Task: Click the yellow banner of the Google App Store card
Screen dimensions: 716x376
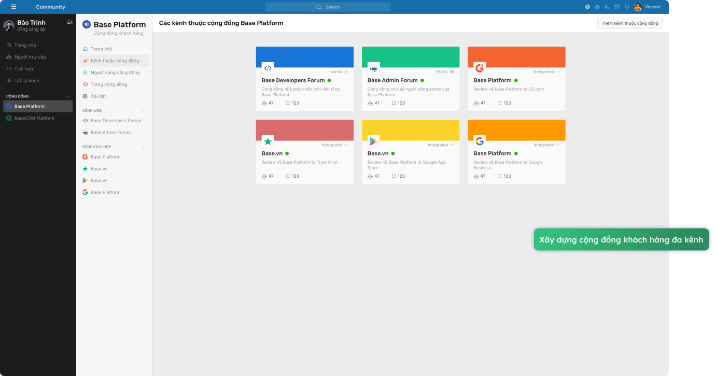Action: pos(411,130)
